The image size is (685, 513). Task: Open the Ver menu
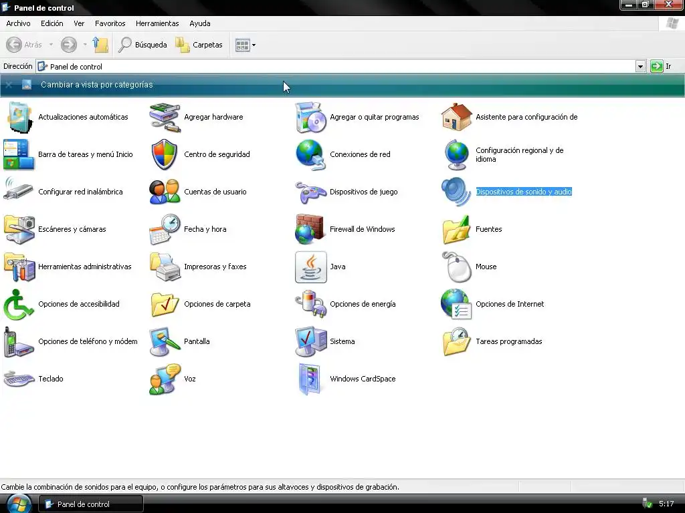pyautogui.click(x=79, y=23)
